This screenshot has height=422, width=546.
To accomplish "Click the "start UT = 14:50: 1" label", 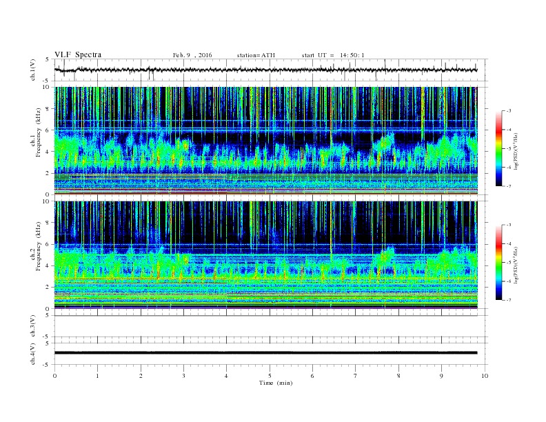I will 333,55.
